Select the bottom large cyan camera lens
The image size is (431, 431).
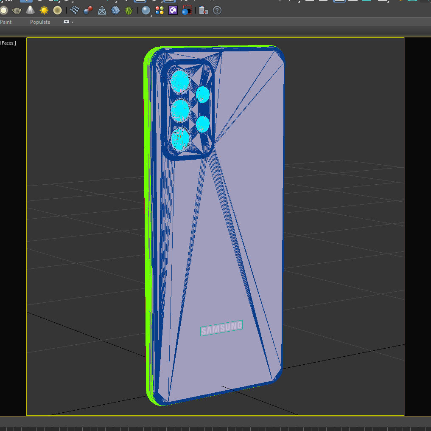coord(180,139)
